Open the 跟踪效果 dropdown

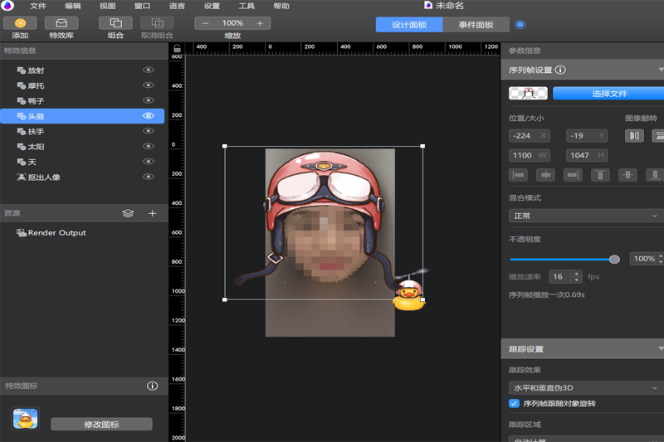coord(586,387)
